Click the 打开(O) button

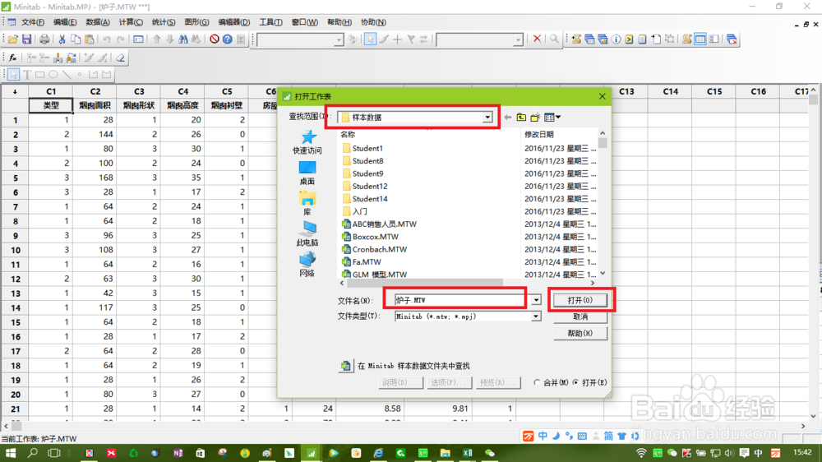tap(580, 300)
